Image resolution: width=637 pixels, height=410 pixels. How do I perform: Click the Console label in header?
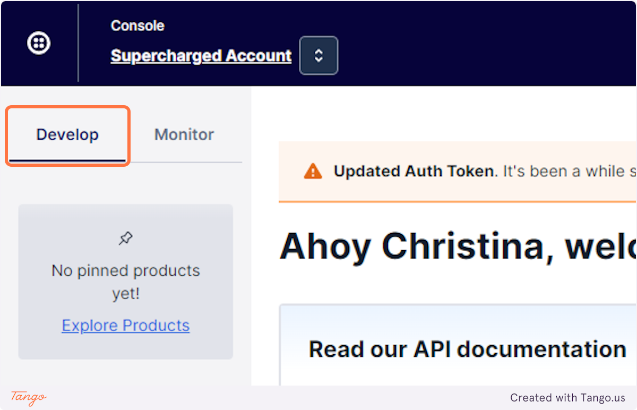(137, 25)
